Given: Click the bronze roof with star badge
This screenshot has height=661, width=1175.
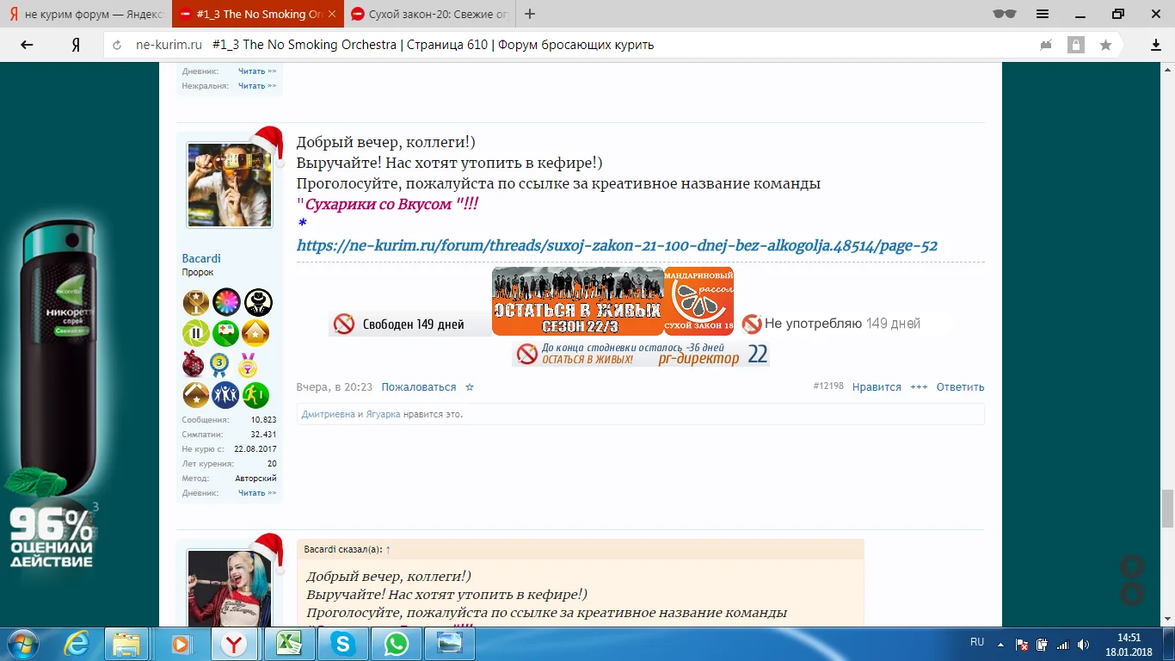Looking at the screenshot, I should (196, 395).
